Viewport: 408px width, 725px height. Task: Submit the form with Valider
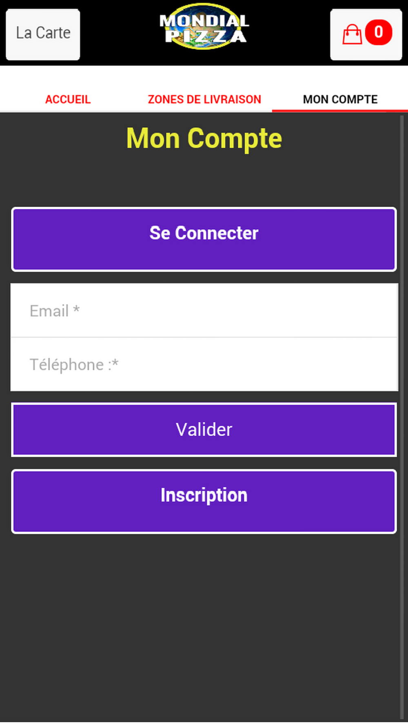[x=204, y=430]
